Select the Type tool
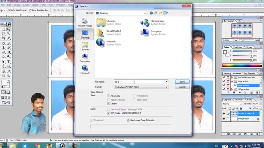The height and width of the screenshot is (148, 264). pyautogui.click(x=9, y=62)
